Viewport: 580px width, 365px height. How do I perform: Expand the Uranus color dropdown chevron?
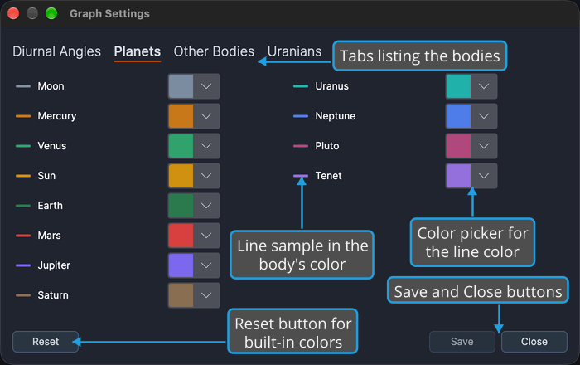[484, 86]
